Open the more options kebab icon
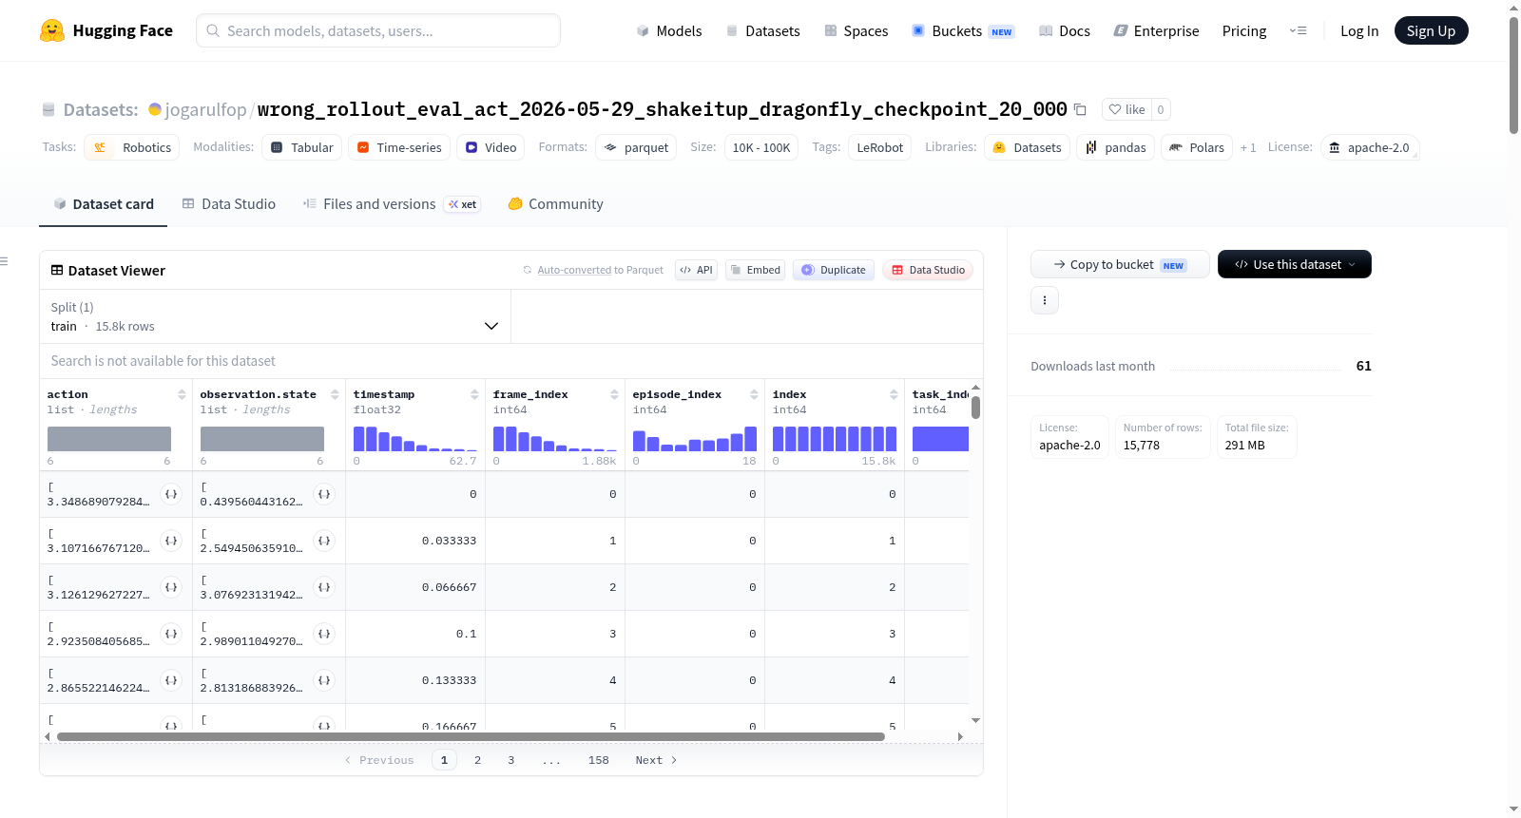The image size is (1521, 818). [x=1045, y=300]
